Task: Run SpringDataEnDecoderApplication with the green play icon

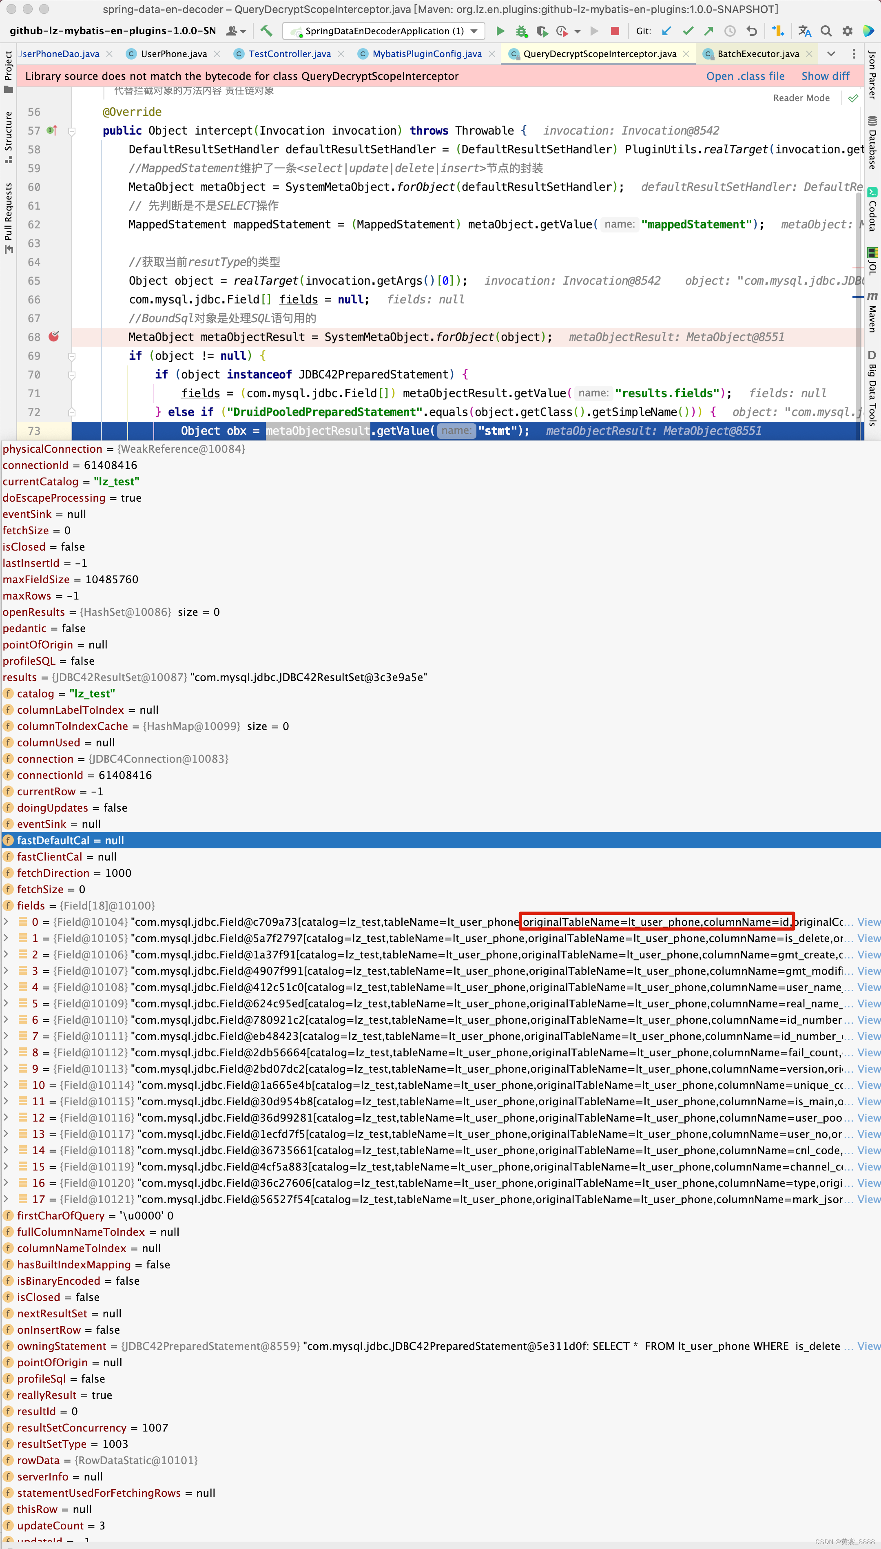Action: tap(500, 31)
